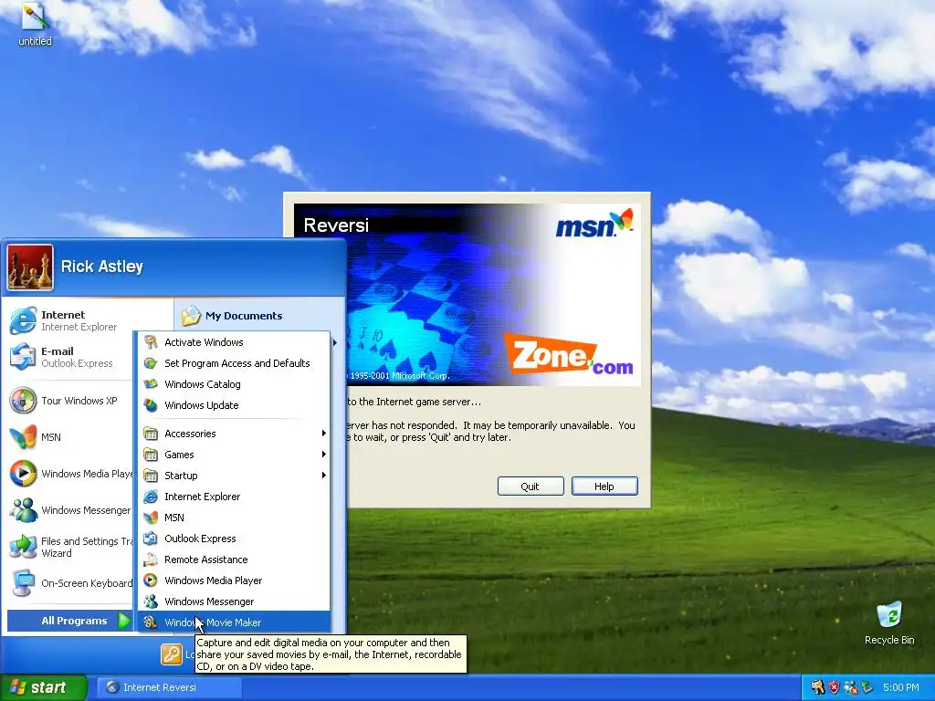This screenshot has width=935, height=701.
Task: Click the Files and Settings Transfer Wizard icon
Action: pos(23,547)
